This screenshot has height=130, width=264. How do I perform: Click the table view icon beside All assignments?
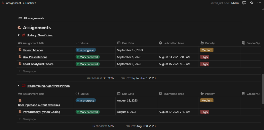tap(20, 18)
